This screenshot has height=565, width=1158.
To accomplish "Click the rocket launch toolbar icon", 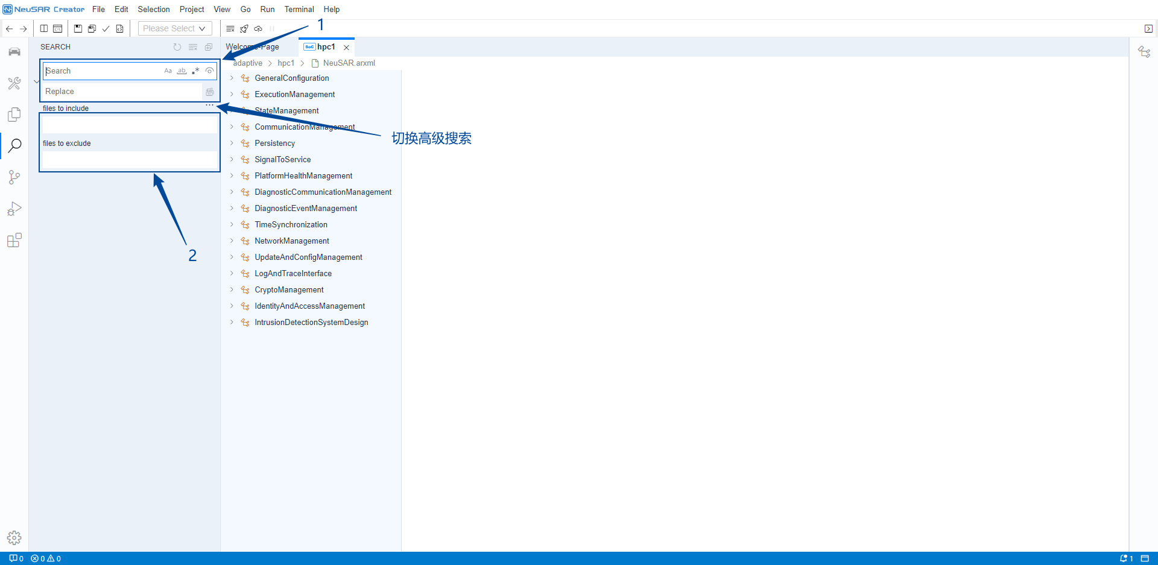I will pyautogui.click(x=244, y=28).
